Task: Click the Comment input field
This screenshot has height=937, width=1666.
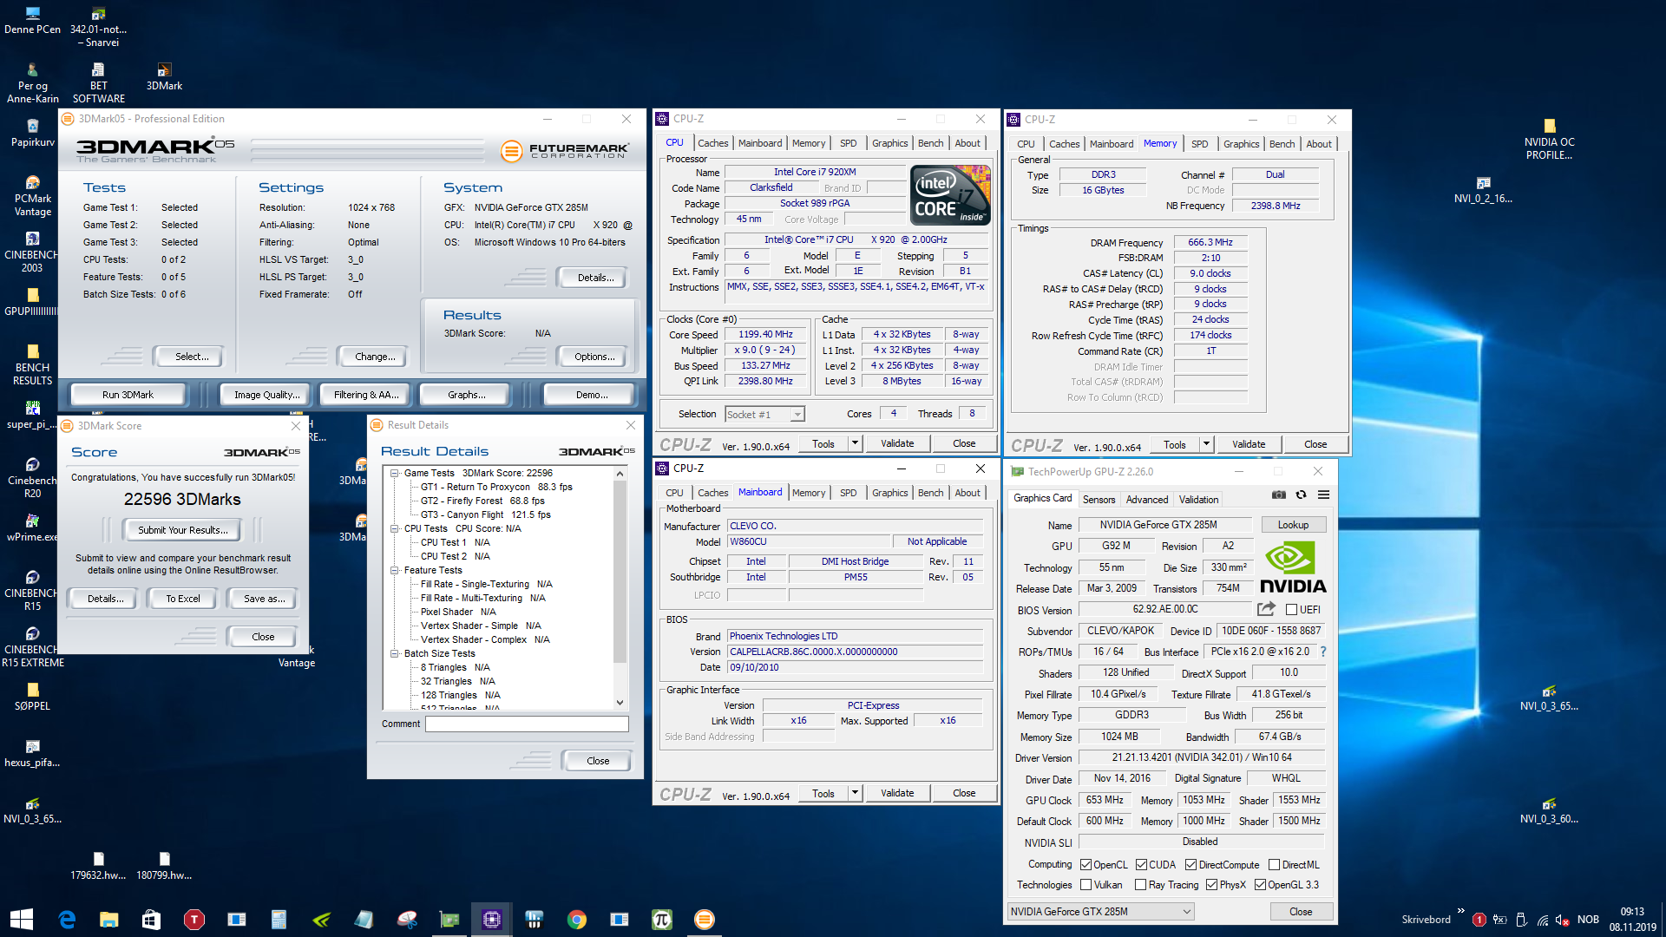Action: (527, 724)
